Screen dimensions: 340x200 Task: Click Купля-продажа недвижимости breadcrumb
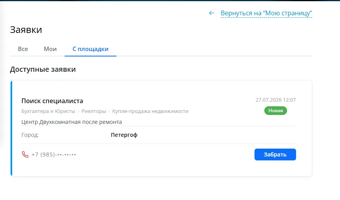150,111
